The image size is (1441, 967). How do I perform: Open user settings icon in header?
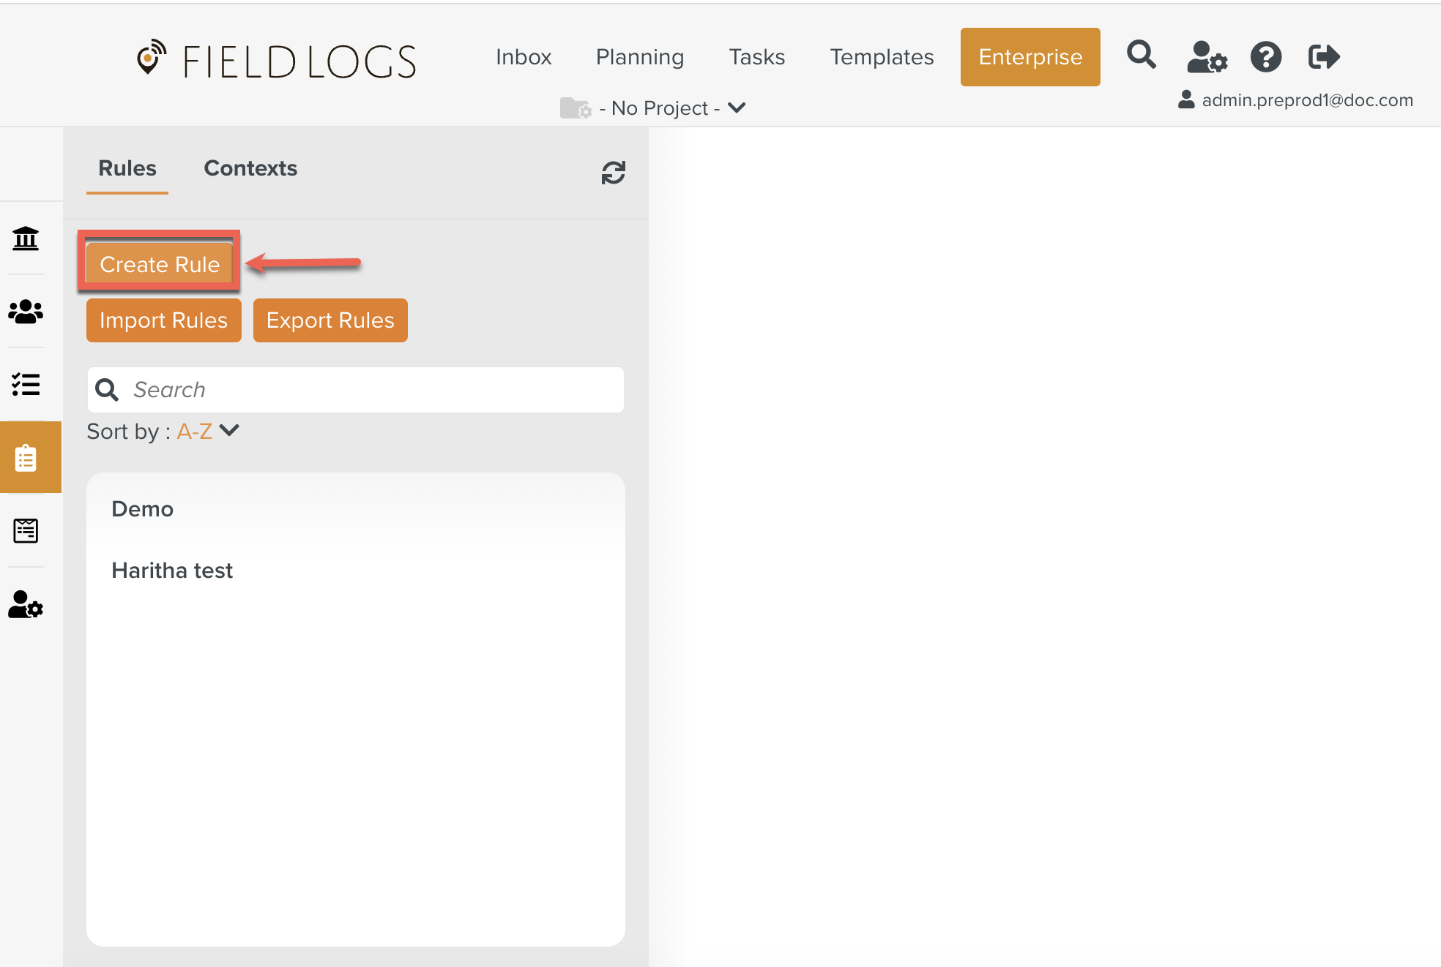1206,57
